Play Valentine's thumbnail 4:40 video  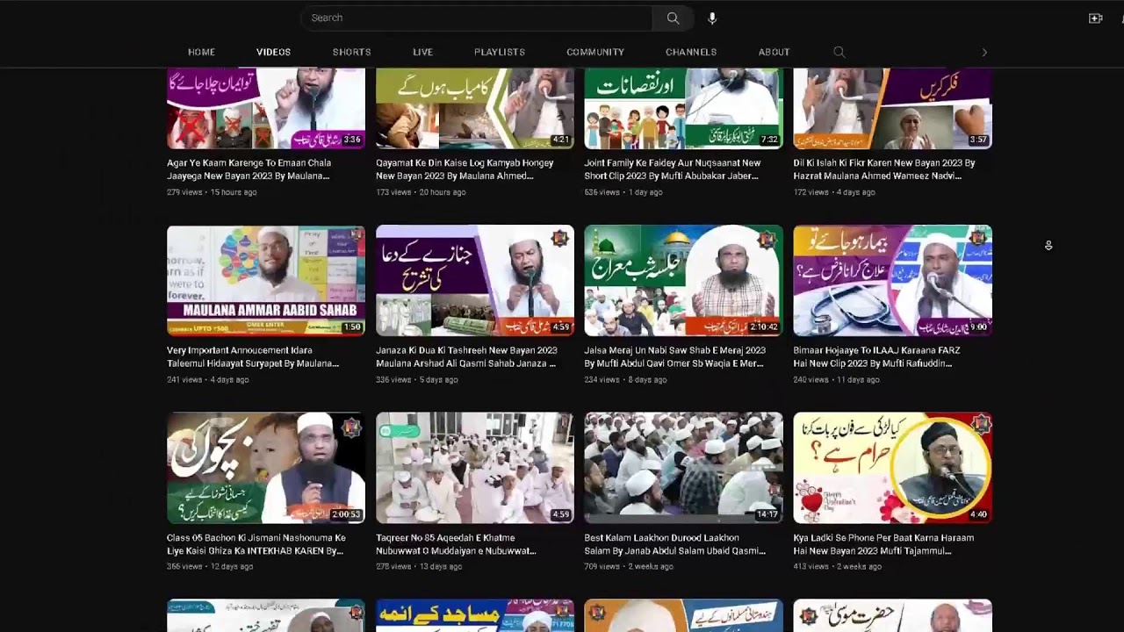click(x=893, y=468)
